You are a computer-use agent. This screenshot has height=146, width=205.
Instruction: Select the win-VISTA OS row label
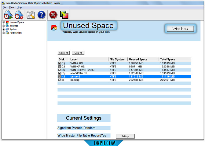tap(79, 73)
